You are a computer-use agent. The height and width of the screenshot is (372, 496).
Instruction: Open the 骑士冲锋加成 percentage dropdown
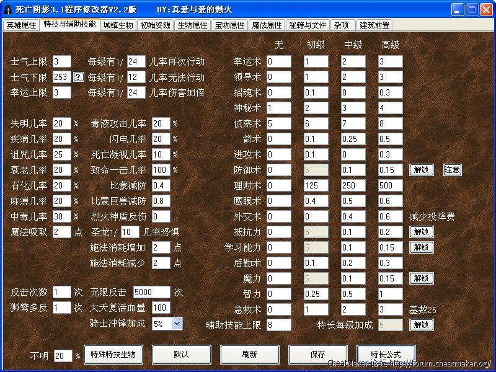click(x=177, y=324)
